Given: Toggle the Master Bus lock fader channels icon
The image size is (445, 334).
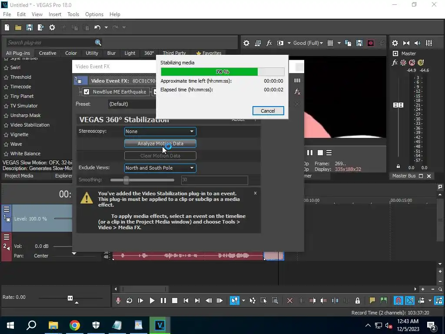Looking at the screenshot, I should tap(398, 167).
